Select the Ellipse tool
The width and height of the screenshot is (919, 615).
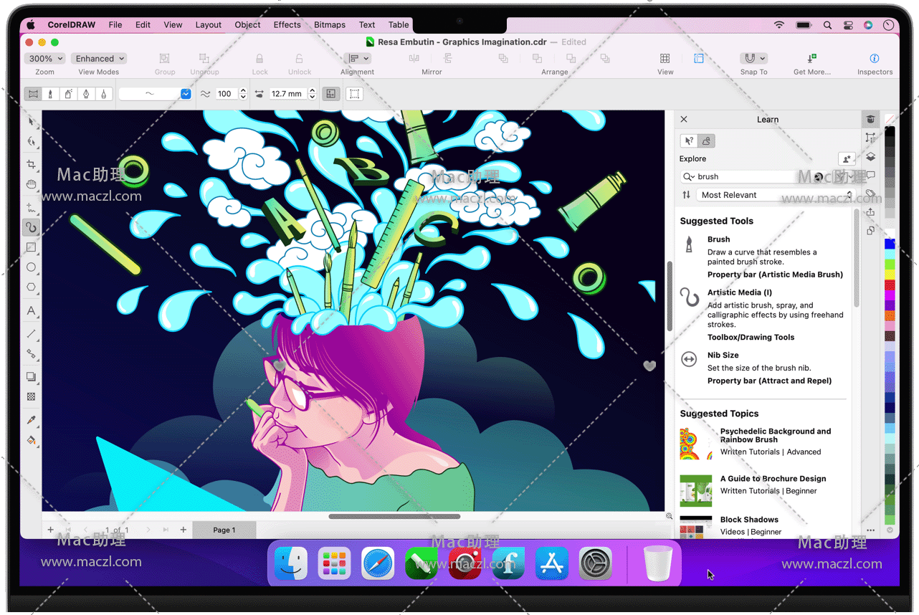pyautogui.click(x=31, y=267)
